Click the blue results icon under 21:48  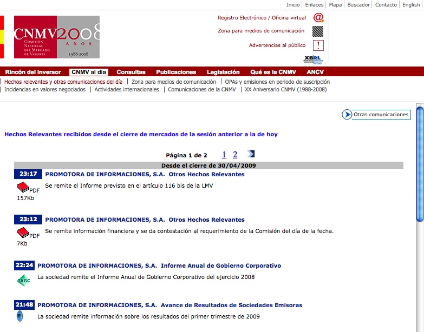point(20,316)
